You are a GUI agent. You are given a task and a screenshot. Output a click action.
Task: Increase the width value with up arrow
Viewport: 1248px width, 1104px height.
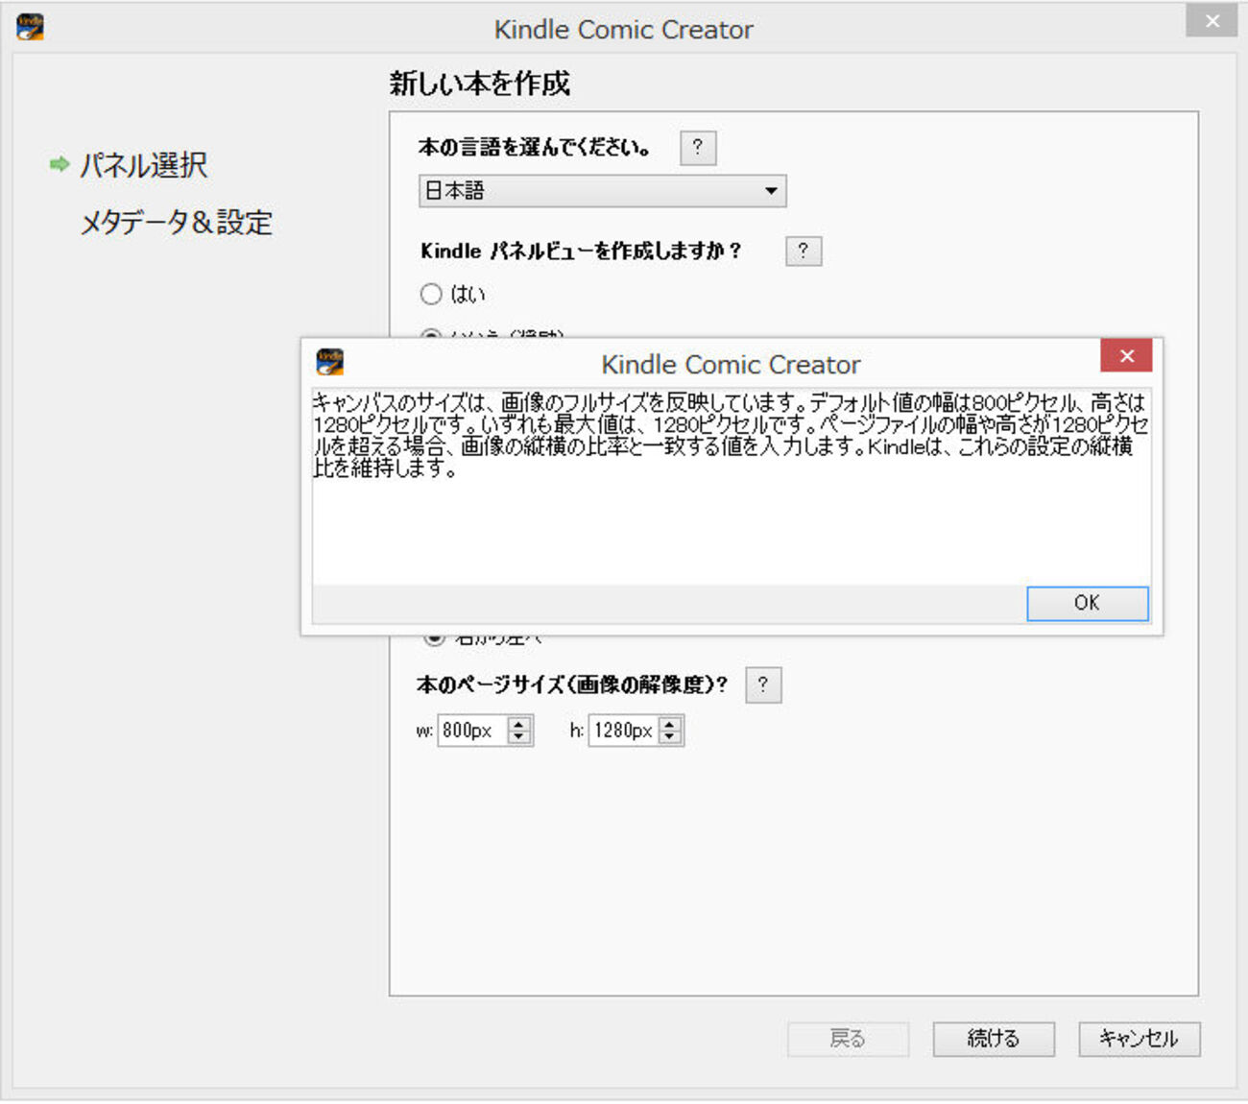(x=519, y=724)
